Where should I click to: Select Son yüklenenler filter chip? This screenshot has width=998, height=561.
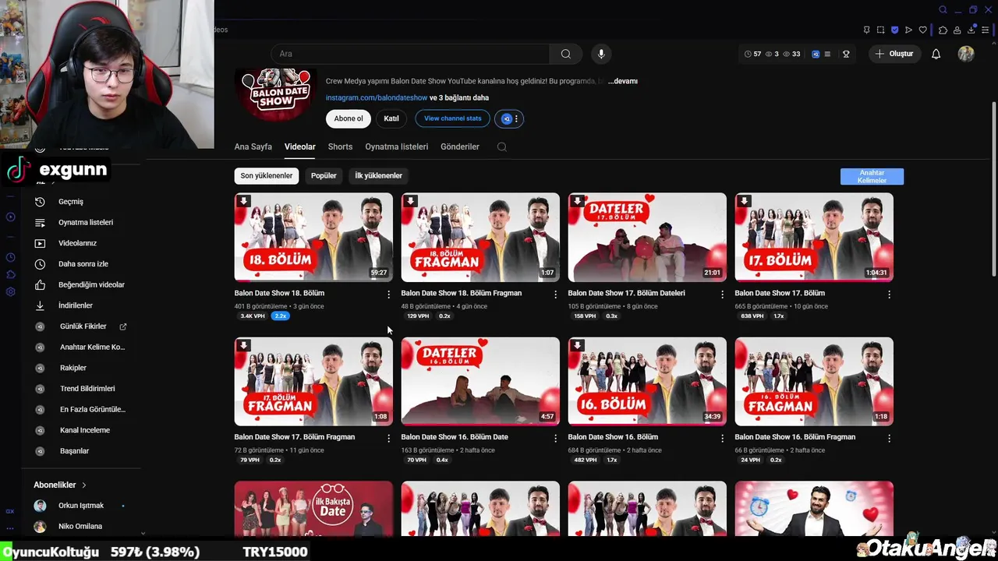coord(267,175)
